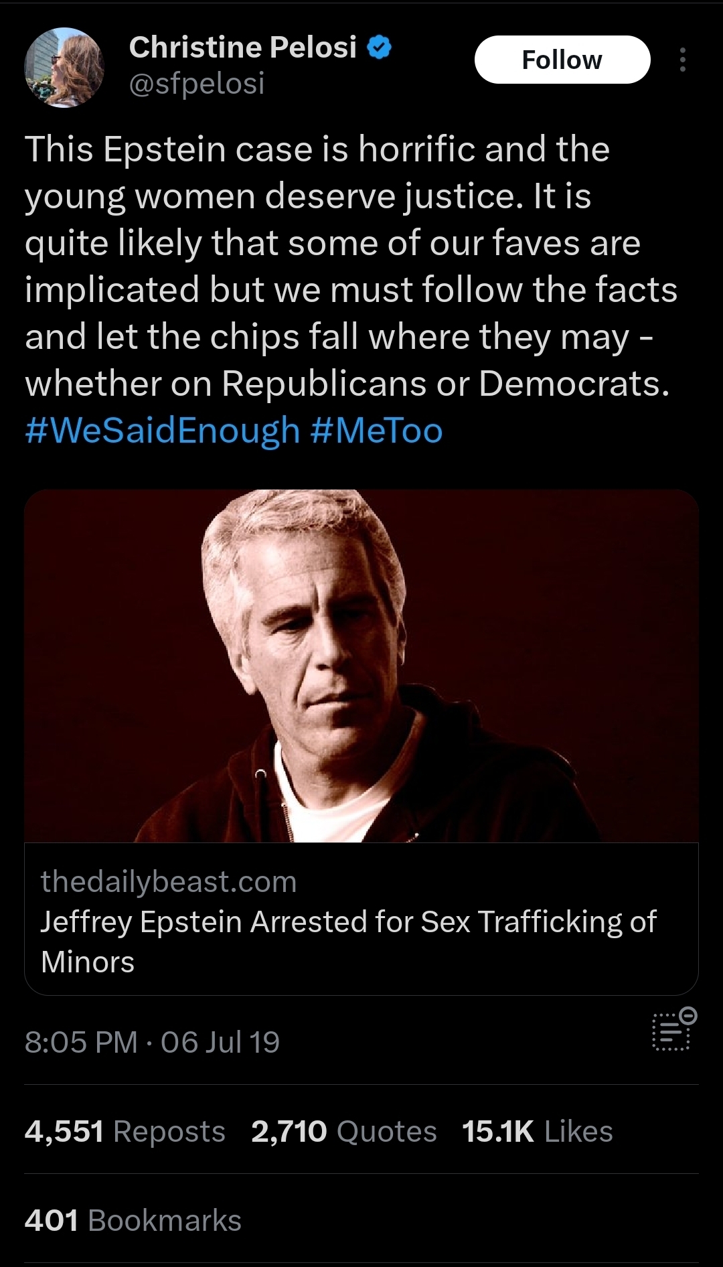
Task: Click the 8:05 PM timestamp
Action: coord(81,1042)
